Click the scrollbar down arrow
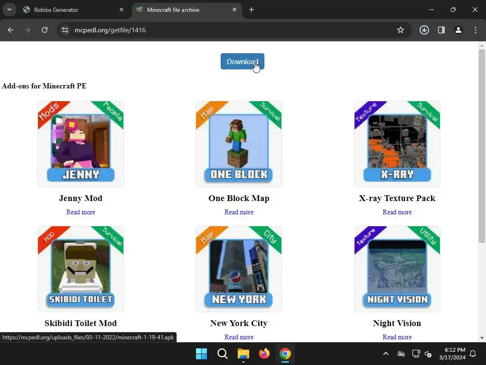Image resolution: width=486 pixels, height=365 pixels. click(x=482, y=338)
